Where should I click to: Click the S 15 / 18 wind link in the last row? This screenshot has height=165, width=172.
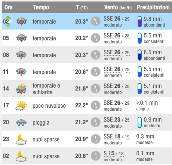(114, 153)
